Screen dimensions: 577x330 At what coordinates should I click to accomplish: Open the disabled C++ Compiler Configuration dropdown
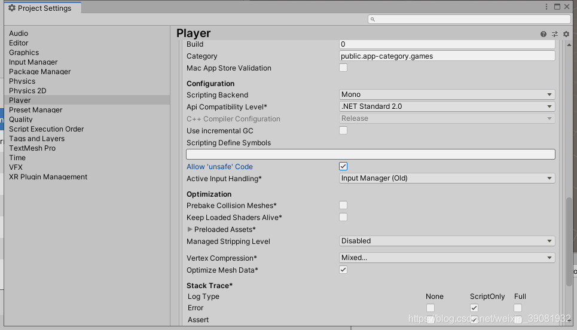tap(447, 118)
